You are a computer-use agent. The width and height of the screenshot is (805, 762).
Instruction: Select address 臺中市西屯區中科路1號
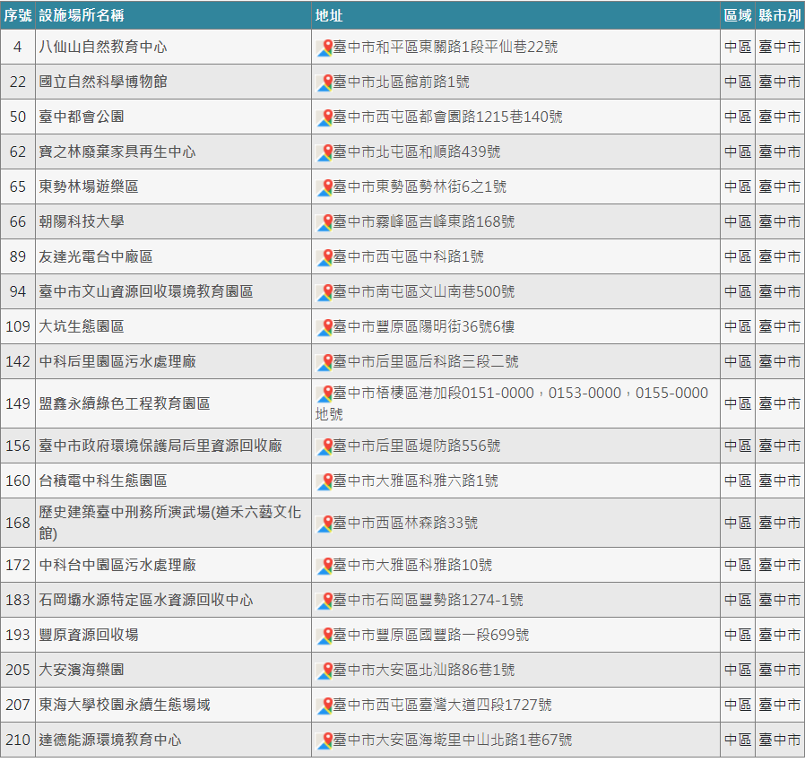pos(408,256)
